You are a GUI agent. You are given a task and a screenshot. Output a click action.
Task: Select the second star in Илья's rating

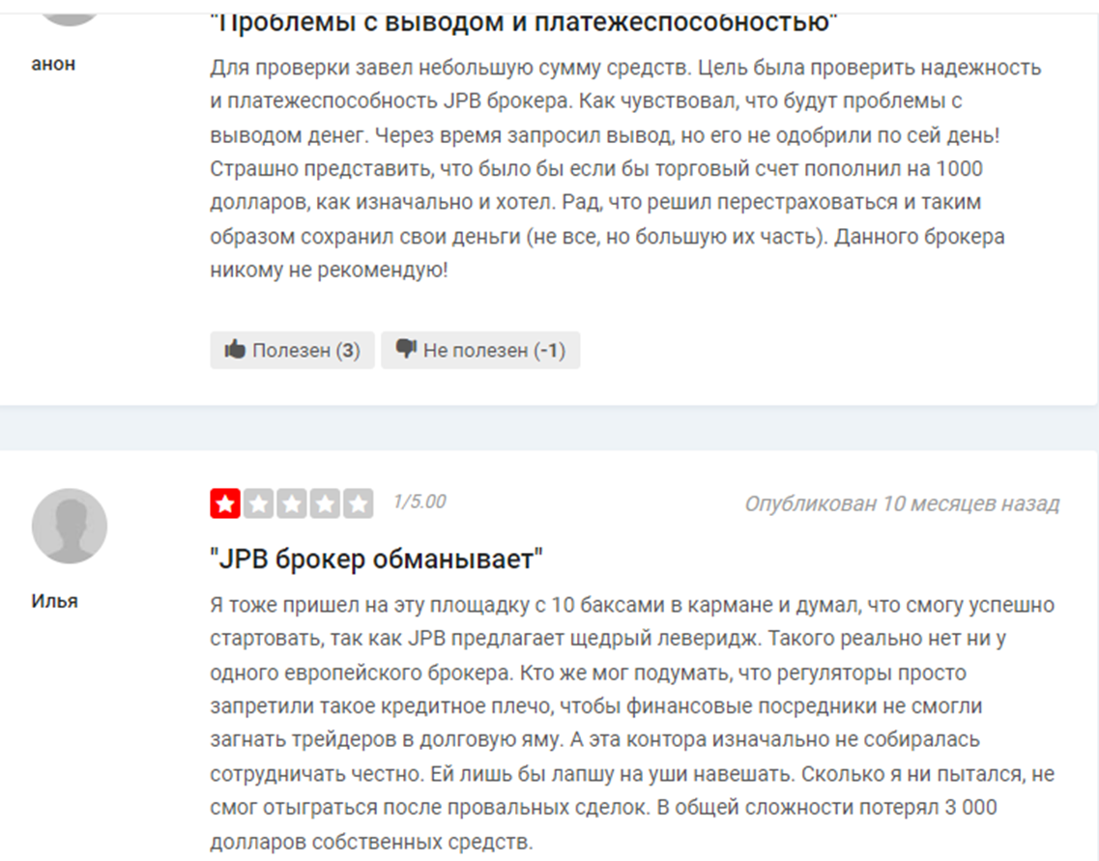tap(259, 503)
